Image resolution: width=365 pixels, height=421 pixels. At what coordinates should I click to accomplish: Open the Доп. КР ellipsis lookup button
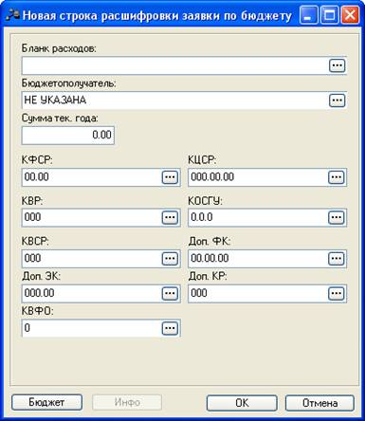point(337,293)
